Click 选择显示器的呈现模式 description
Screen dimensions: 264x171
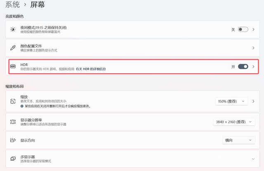36,161
